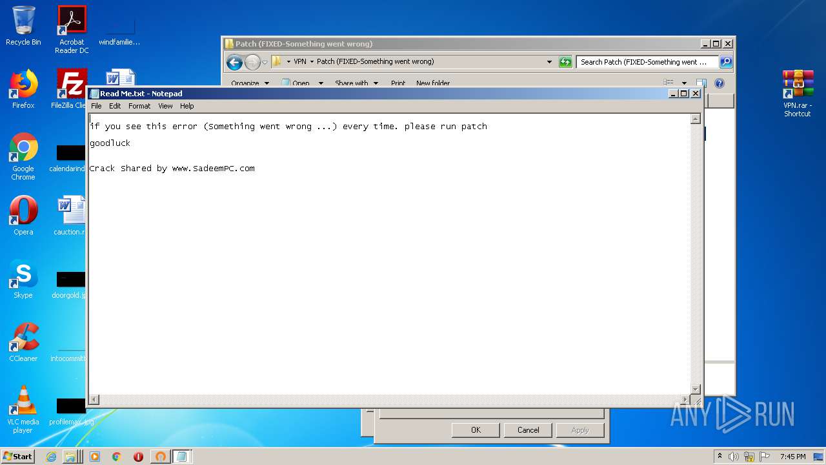
Task: Open Notepad Help menu
Action: click(187, 106)
